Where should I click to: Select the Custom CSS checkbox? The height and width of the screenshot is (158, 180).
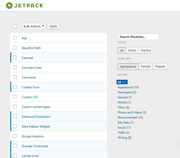coord(15,97)
